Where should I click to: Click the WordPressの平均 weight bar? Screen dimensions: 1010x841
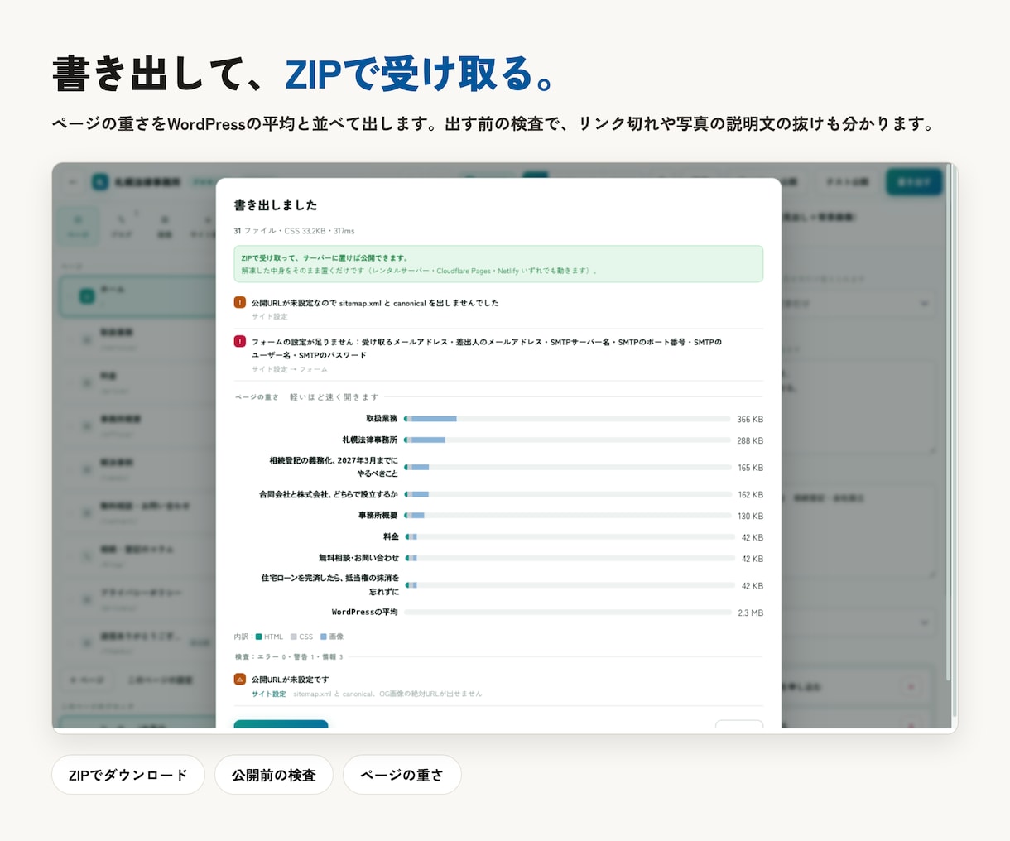[x=568, y=613]
